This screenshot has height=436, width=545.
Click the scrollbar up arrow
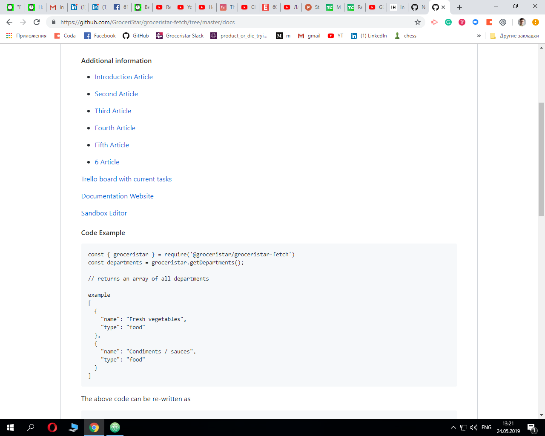click(541, 47)
